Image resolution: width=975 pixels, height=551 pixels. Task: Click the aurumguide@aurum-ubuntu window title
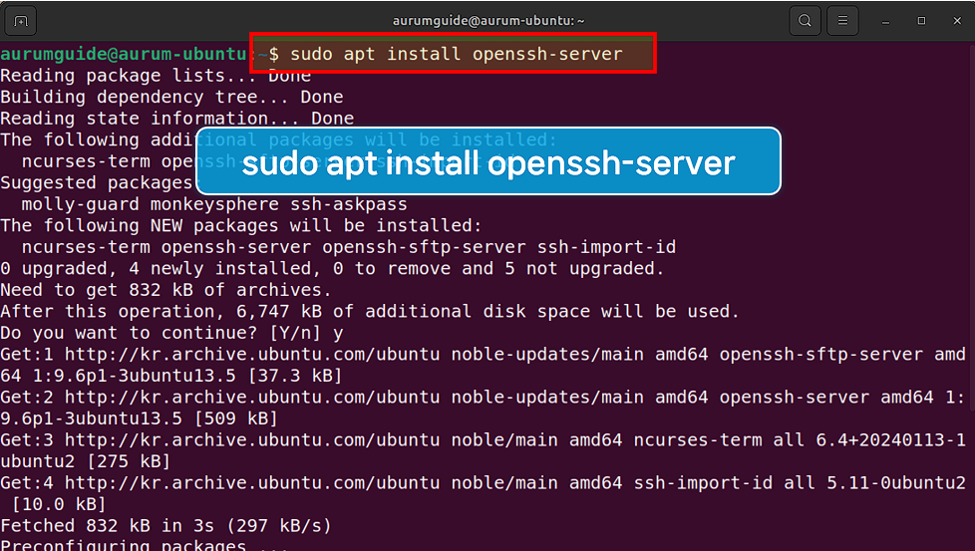point(488,21)
